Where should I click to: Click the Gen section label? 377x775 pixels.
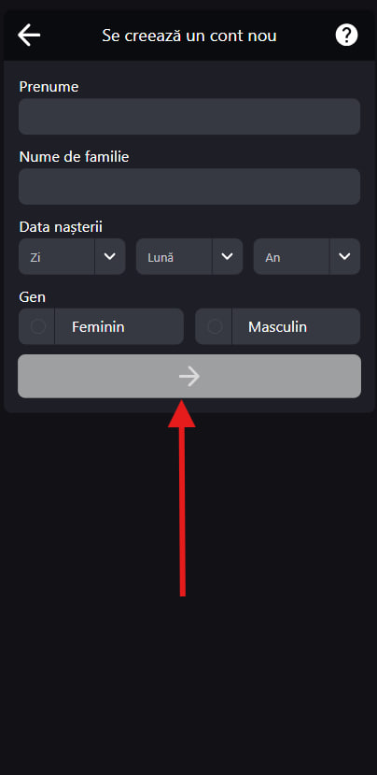pyautogui.click(x=32, y=297)
